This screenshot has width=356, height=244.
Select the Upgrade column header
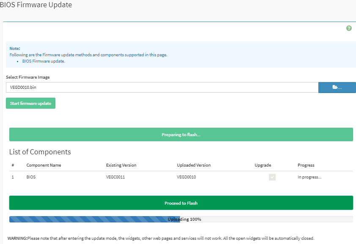[263, 165]
